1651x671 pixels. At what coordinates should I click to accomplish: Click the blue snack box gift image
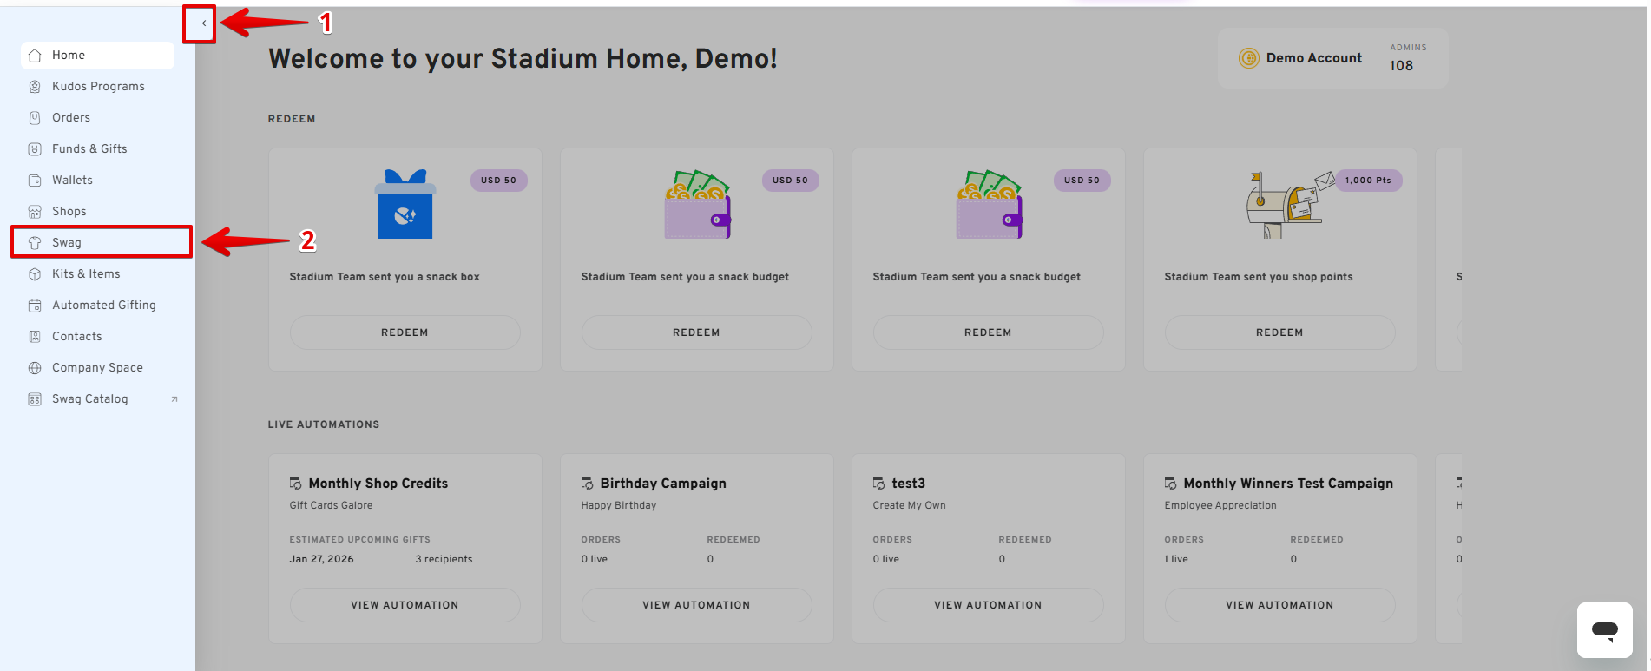pyautogui.click(x=405, y=205)
